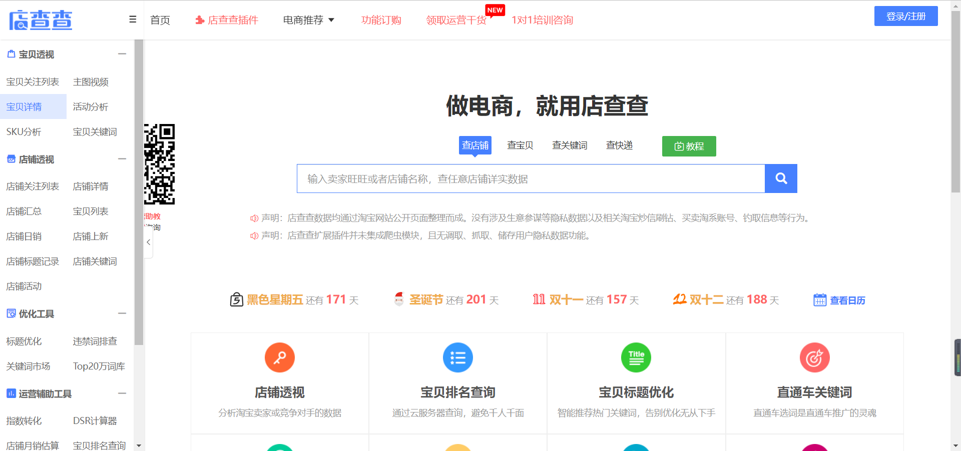The height and width of the screenshot is (451, 961).
Task: Open the 宝贝标题优化 green Title icon
Action: coord(636,357)
